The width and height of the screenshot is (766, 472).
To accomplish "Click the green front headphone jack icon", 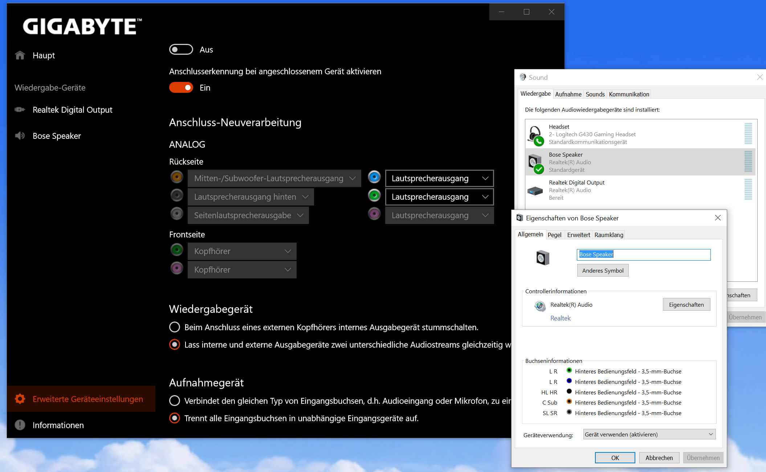I will pos(177,250).
